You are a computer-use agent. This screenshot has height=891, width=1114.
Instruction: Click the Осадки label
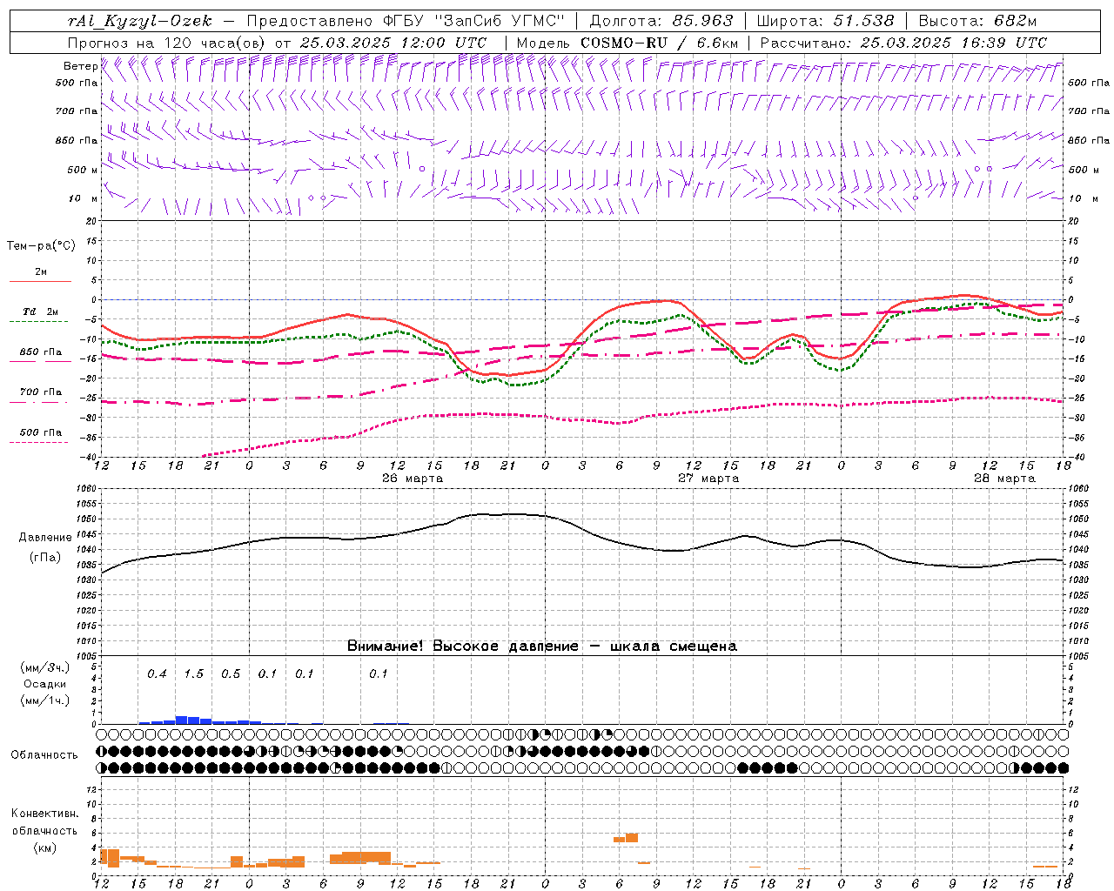pos(44,684)
